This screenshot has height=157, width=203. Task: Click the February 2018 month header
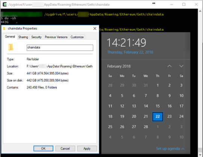click(x=119, y=66)
